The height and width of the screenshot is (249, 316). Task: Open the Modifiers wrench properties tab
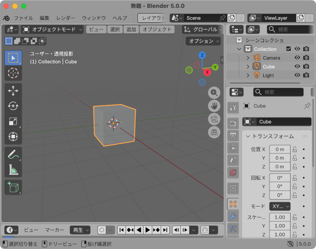click(233, 217)
